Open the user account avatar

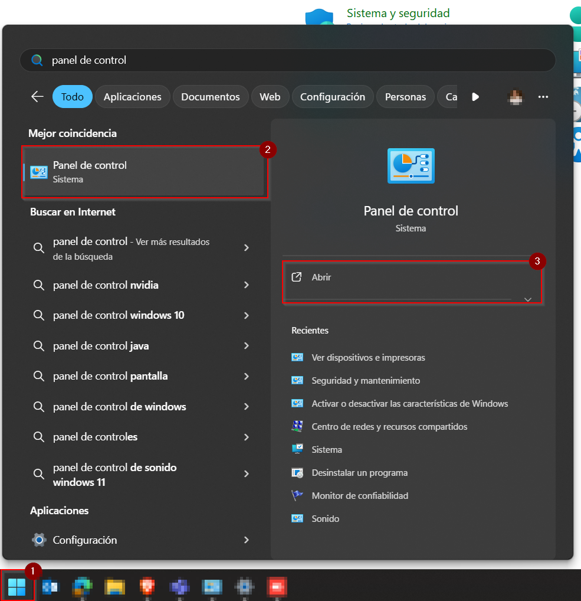[x=515, y=97]
